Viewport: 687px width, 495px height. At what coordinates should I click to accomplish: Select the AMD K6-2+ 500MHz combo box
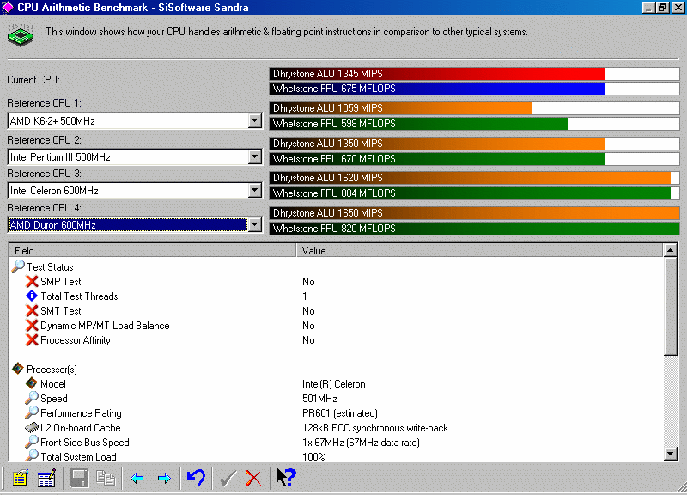(135, 121)
